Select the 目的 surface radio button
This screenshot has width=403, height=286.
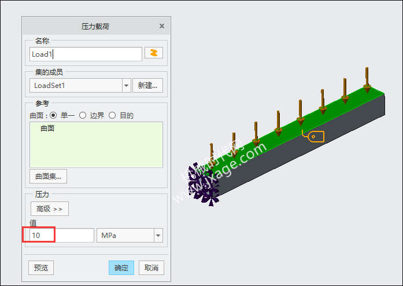coord(112,115)
